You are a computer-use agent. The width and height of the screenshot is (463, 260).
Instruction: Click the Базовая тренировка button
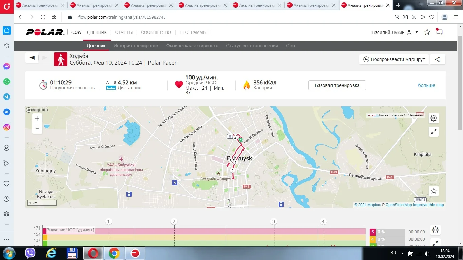coord(337,85)
